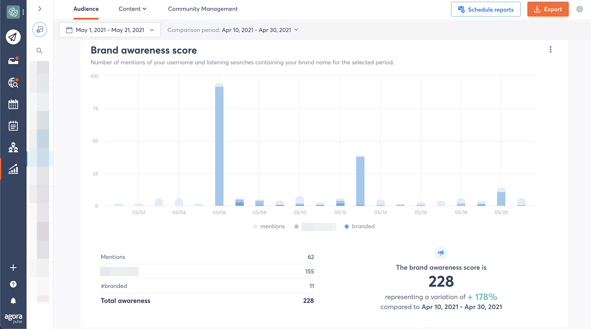
Task: Open the help question mark icon
Action: click(13, 284)
